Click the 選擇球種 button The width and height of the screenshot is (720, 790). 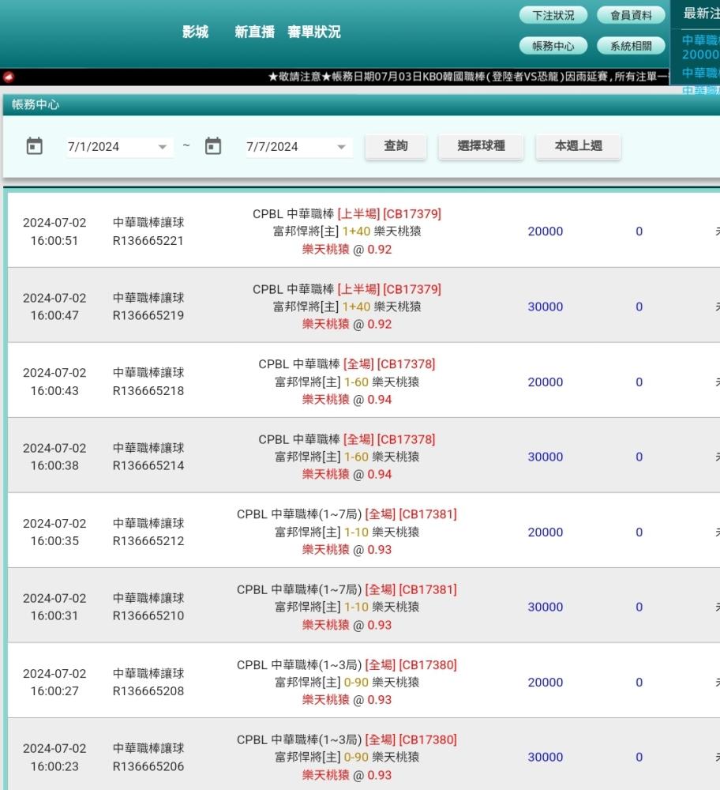point(481,146)
